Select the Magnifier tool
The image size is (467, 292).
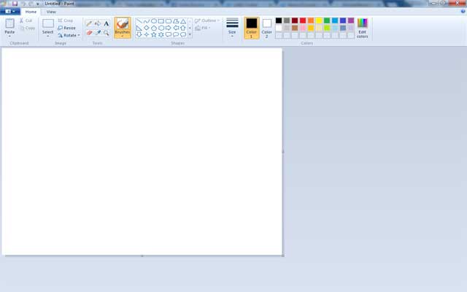click(107, 33)
